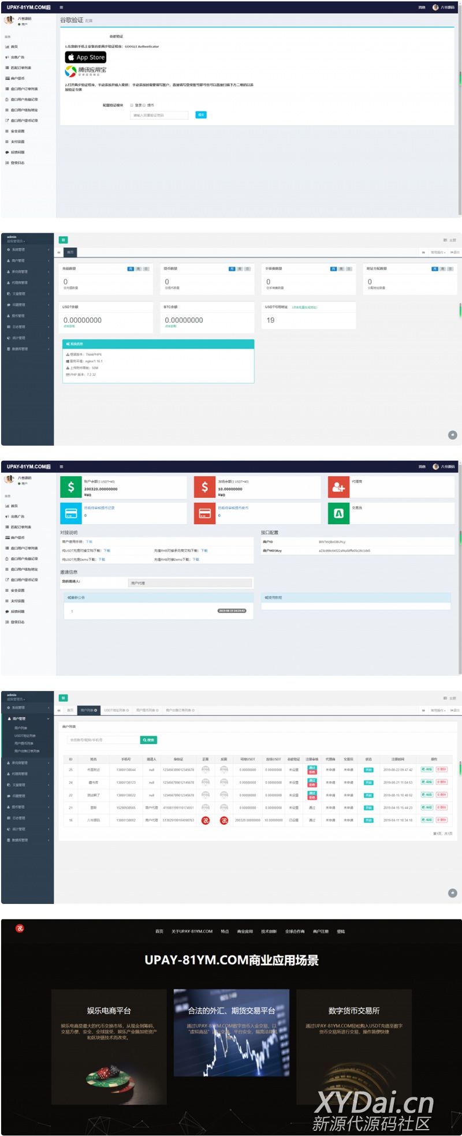Image resolution: width=462 pixels, height=1136 pixels.
Task: Open 关于UPAY-81YM.COM in landing page navigation
Action: pos(192,931)
